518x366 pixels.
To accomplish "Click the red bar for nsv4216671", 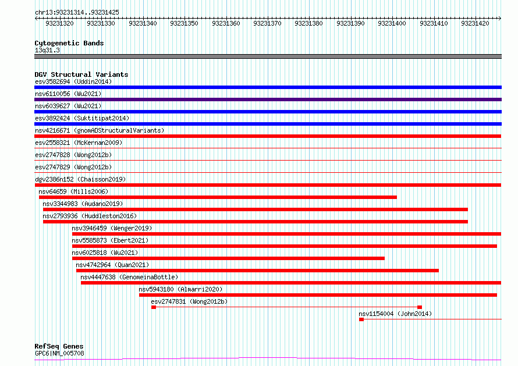I will point(268,136).
